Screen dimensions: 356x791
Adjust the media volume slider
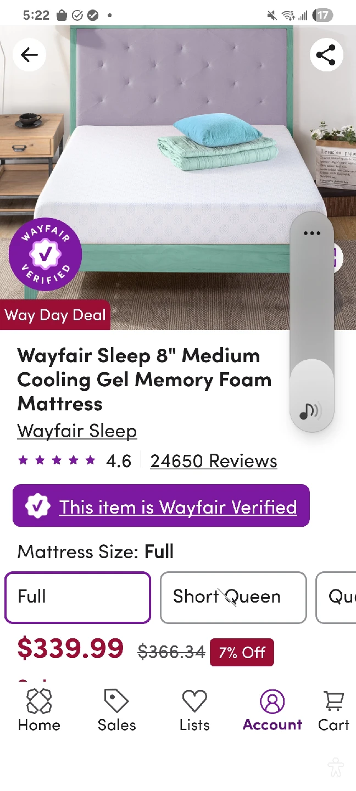[312, 322]
